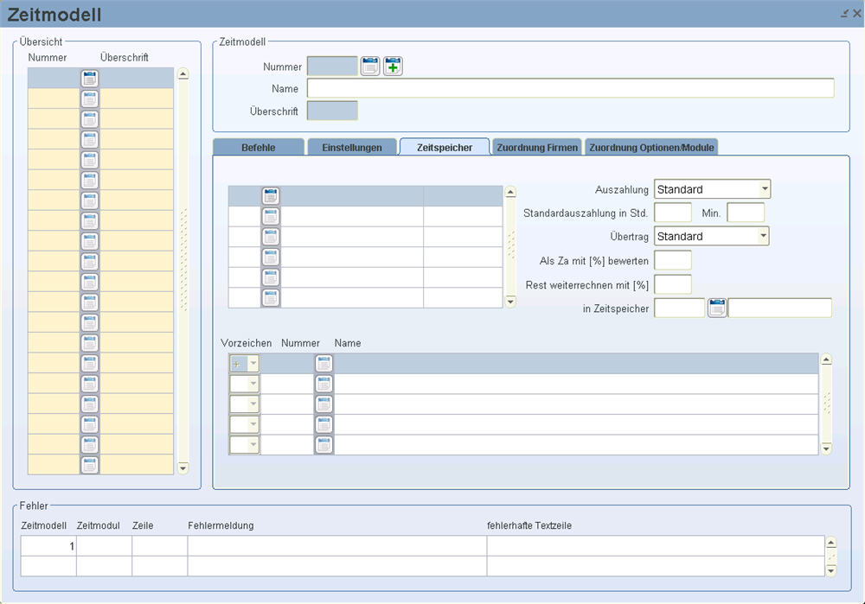Focus the Min. input field
The image size is (865, 604).
tap(746, 213)
